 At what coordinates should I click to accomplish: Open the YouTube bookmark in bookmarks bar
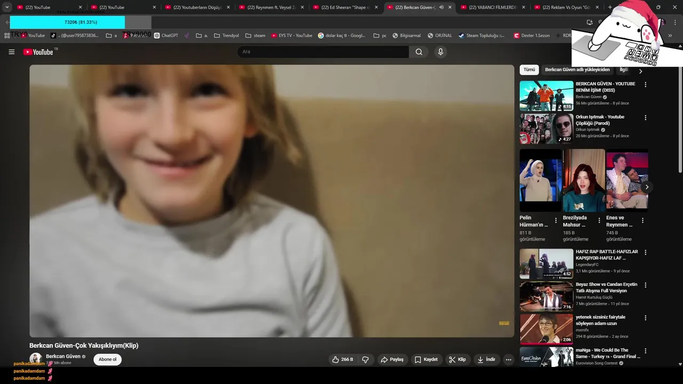point(33,35)
